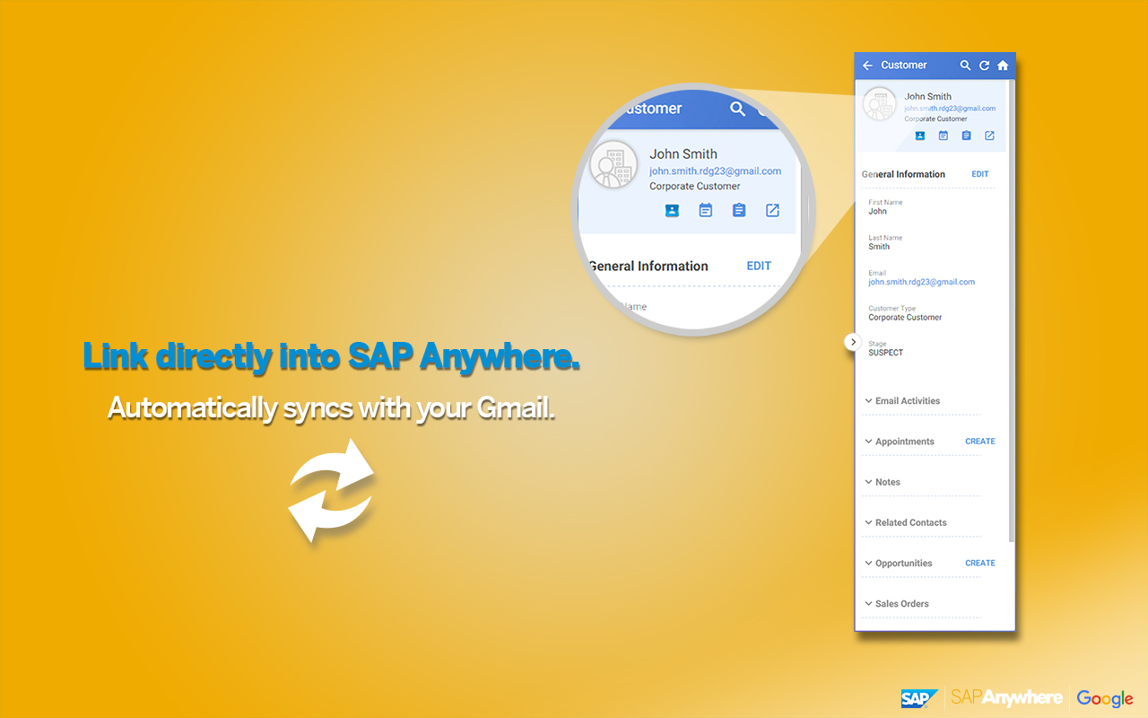Viewport: 1148px width, 718px height.
Task: Click the avatar in the magnified circle
Action: click(x=613, y=164)
